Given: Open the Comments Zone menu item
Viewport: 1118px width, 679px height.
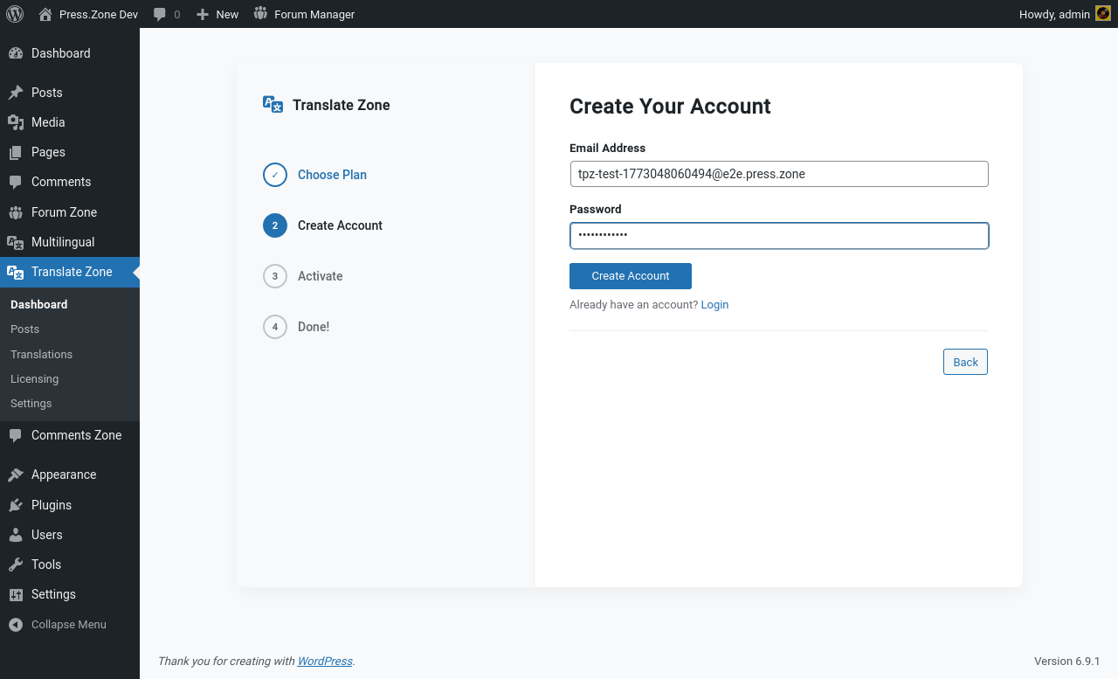Looking at the screenshot, I should tap(70, 435).
